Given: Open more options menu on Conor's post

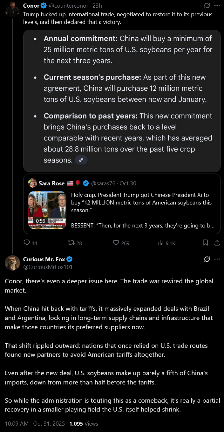Looking at the screenshot, I should [217, 6].
